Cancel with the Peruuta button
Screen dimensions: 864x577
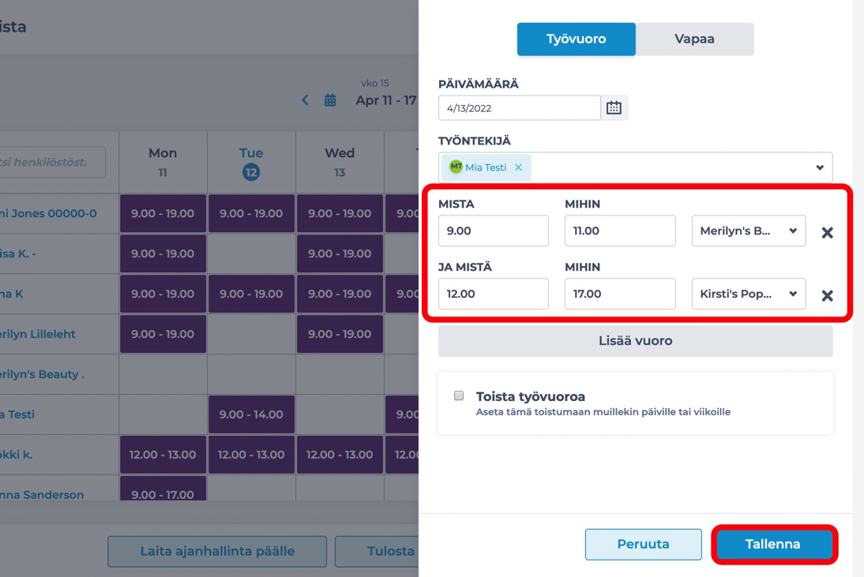pos(643,544)
